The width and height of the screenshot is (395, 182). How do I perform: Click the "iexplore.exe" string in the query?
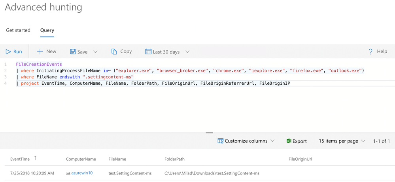click(x=268, y=71)
